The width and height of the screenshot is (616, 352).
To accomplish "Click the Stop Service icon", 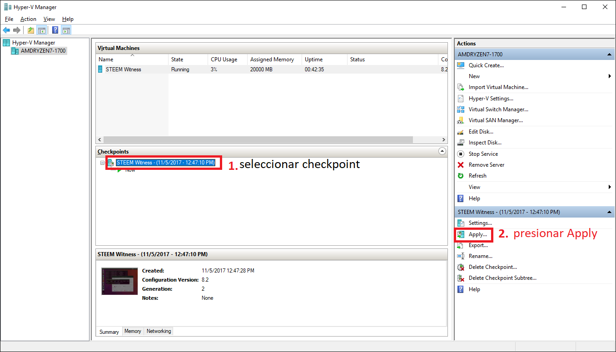I will 461,154.
